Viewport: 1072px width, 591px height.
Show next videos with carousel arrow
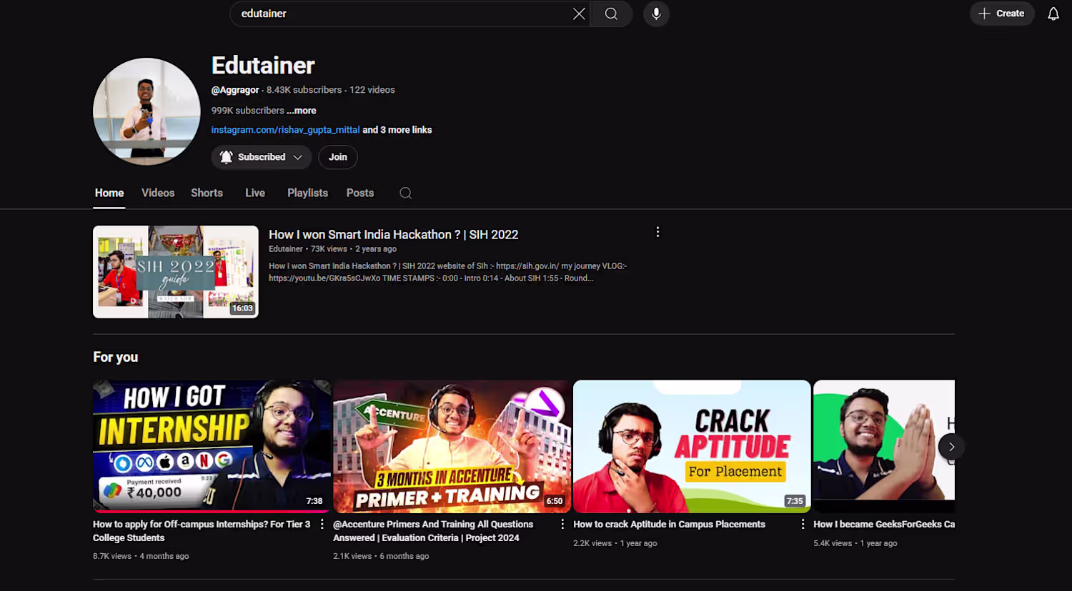pos(951,447)
